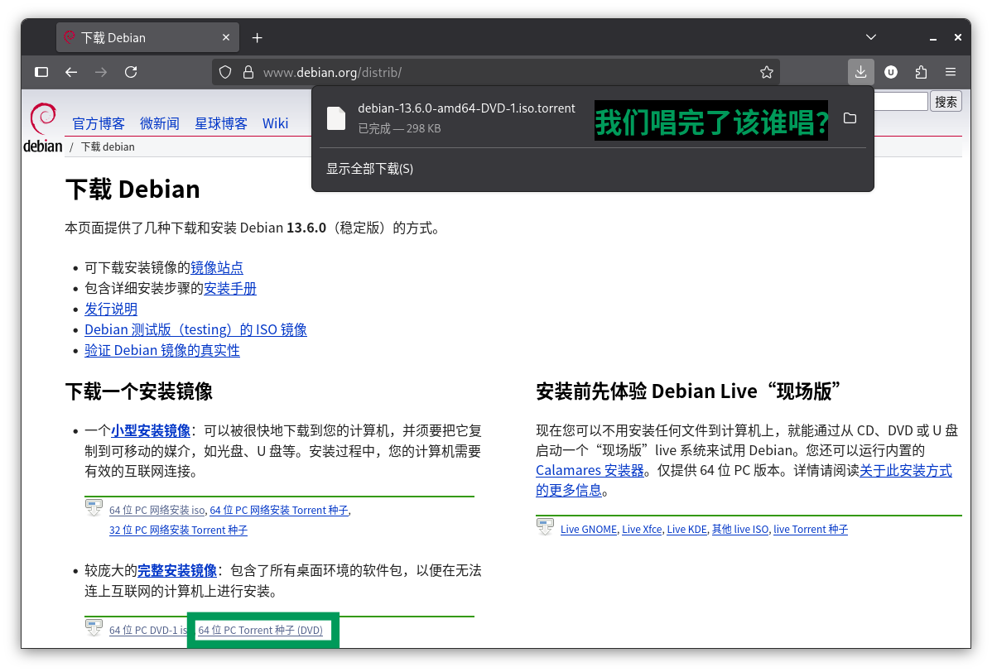Open the extensions puzzle-piece menu
This screenshot has height=672, width=992.
click(921, 72)
